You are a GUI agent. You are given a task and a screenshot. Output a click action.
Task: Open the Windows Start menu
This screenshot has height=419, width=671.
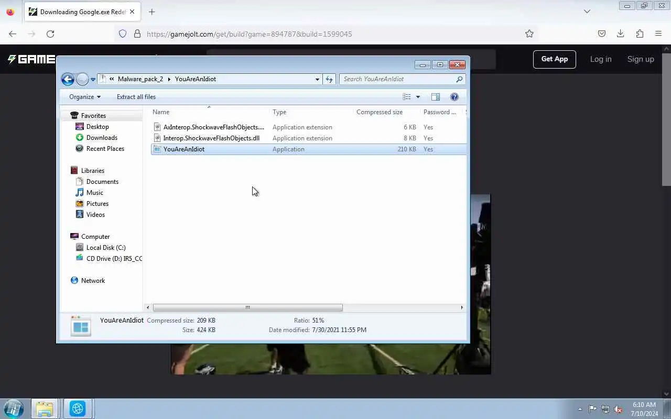click(13, 409)
